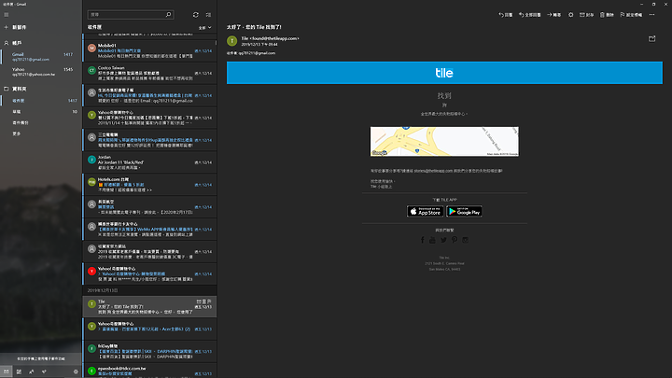Open the Google map thumbnail

pyautogui.click(x=444, y=141)
